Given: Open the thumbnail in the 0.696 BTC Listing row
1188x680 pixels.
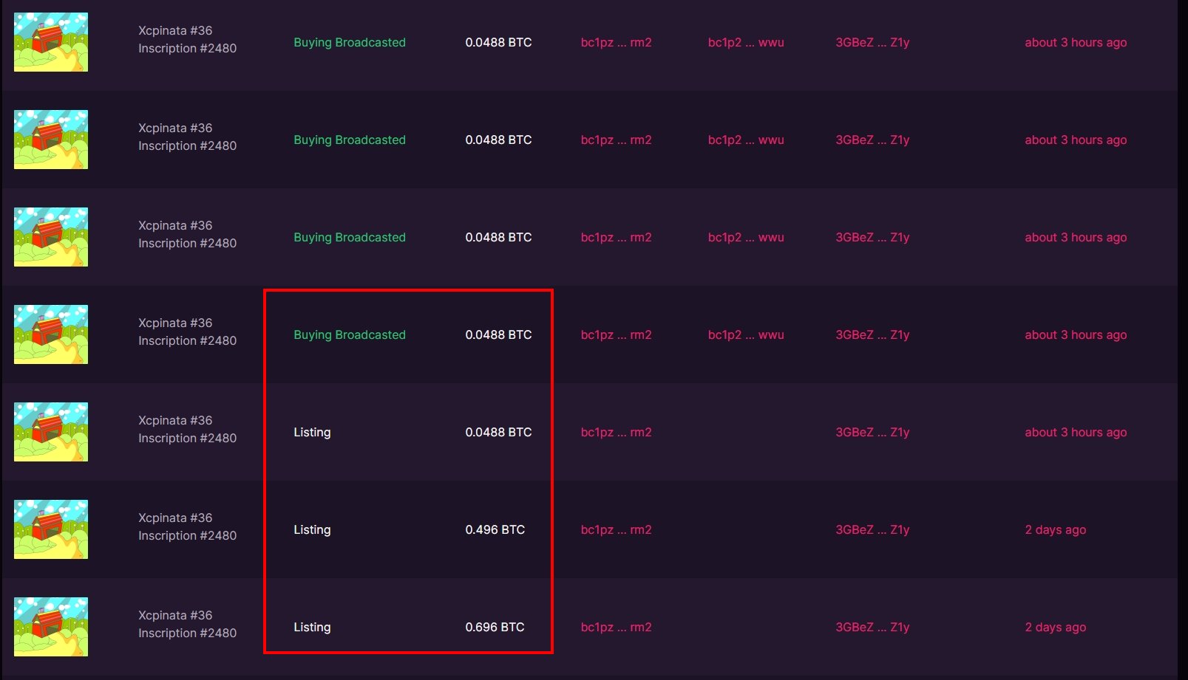Looking at the screenshot, I should click(51, 627).
